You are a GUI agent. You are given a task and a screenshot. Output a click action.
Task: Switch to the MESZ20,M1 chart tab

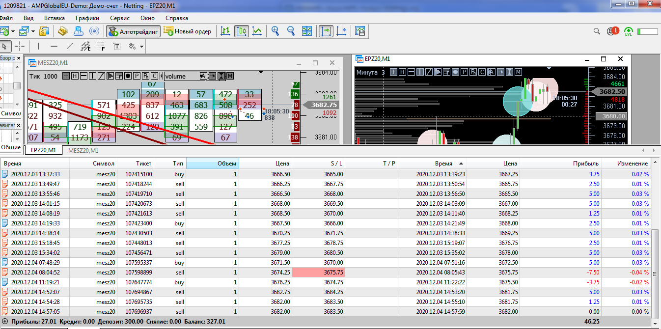pos(83,151)
